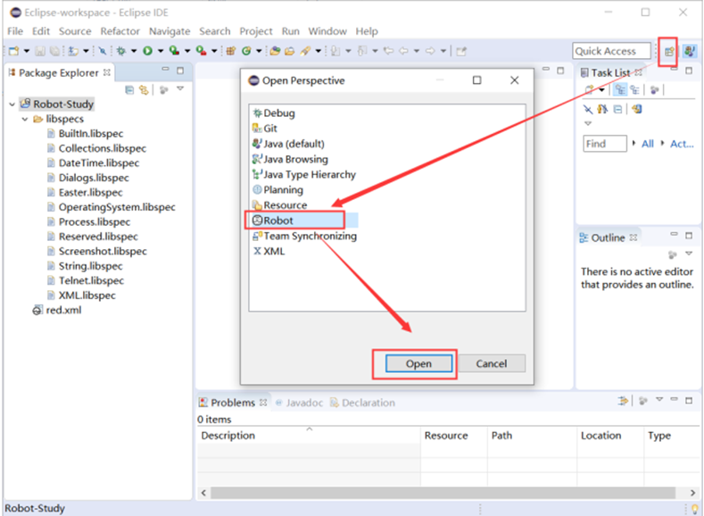This screenshot has height=516, width=704.
Task: Switch to the Javadoc tab
Action: pyautogui.click(x=299, y=403)
